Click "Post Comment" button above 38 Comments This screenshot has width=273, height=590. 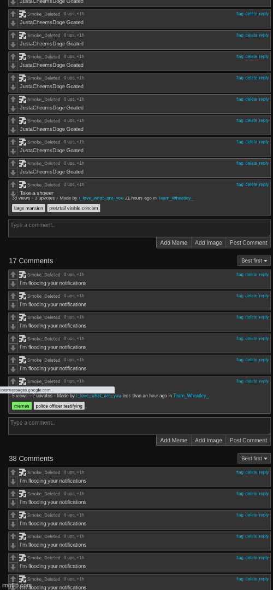click(248, 440)
